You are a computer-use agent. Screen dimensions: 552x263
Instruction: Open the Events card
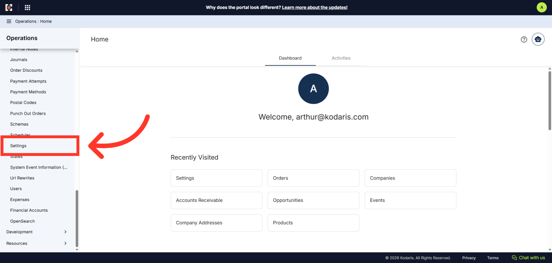pos(410,200)
